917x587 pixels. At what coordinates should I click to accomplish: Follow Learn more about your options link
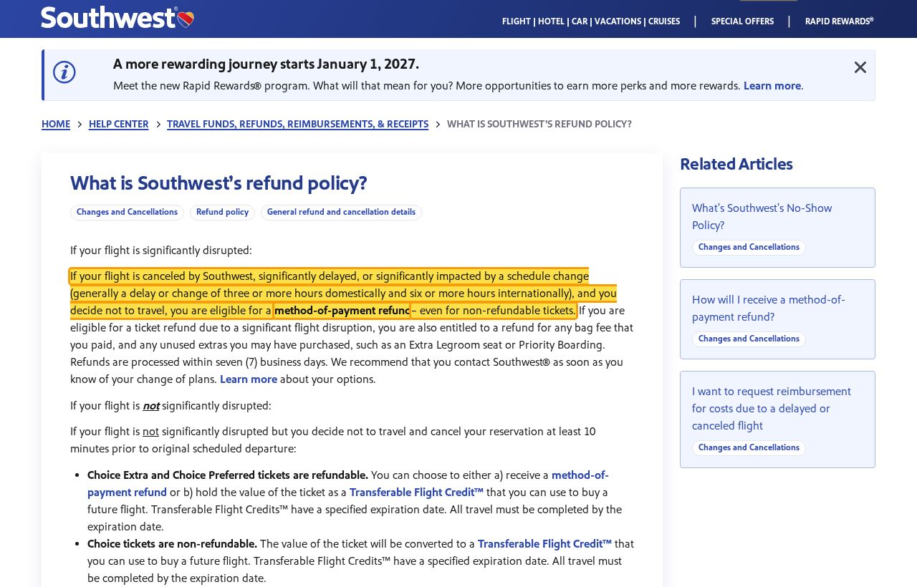249,379
